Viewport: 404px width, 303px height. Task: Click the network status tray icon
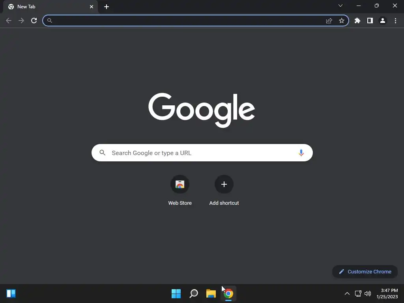point(358,294)
